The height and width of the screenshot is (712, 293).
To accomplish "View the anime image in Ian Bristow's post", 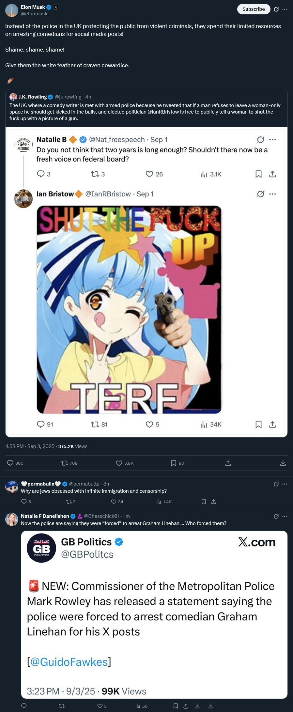I will coord(129,310).
